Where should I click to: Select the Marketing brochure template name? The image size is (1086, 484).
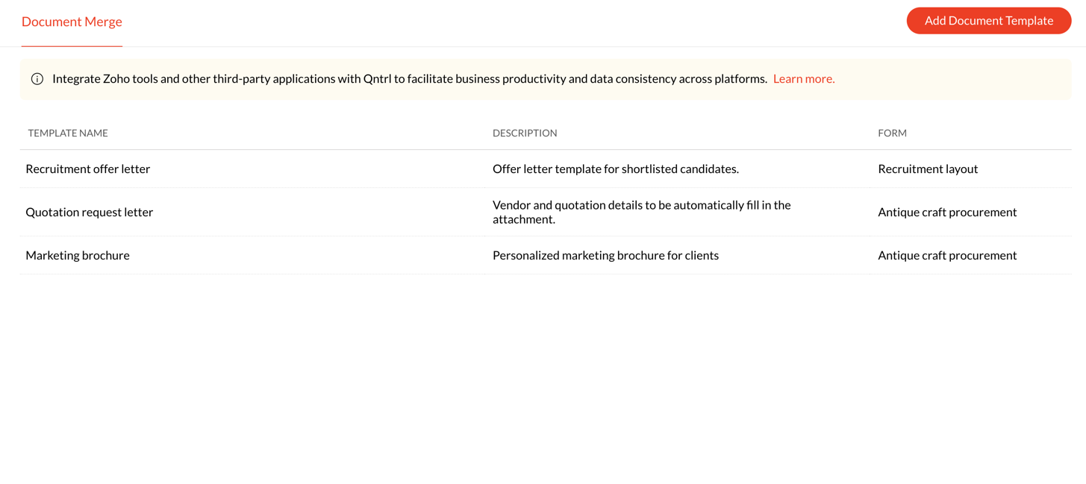pos(78,256)
